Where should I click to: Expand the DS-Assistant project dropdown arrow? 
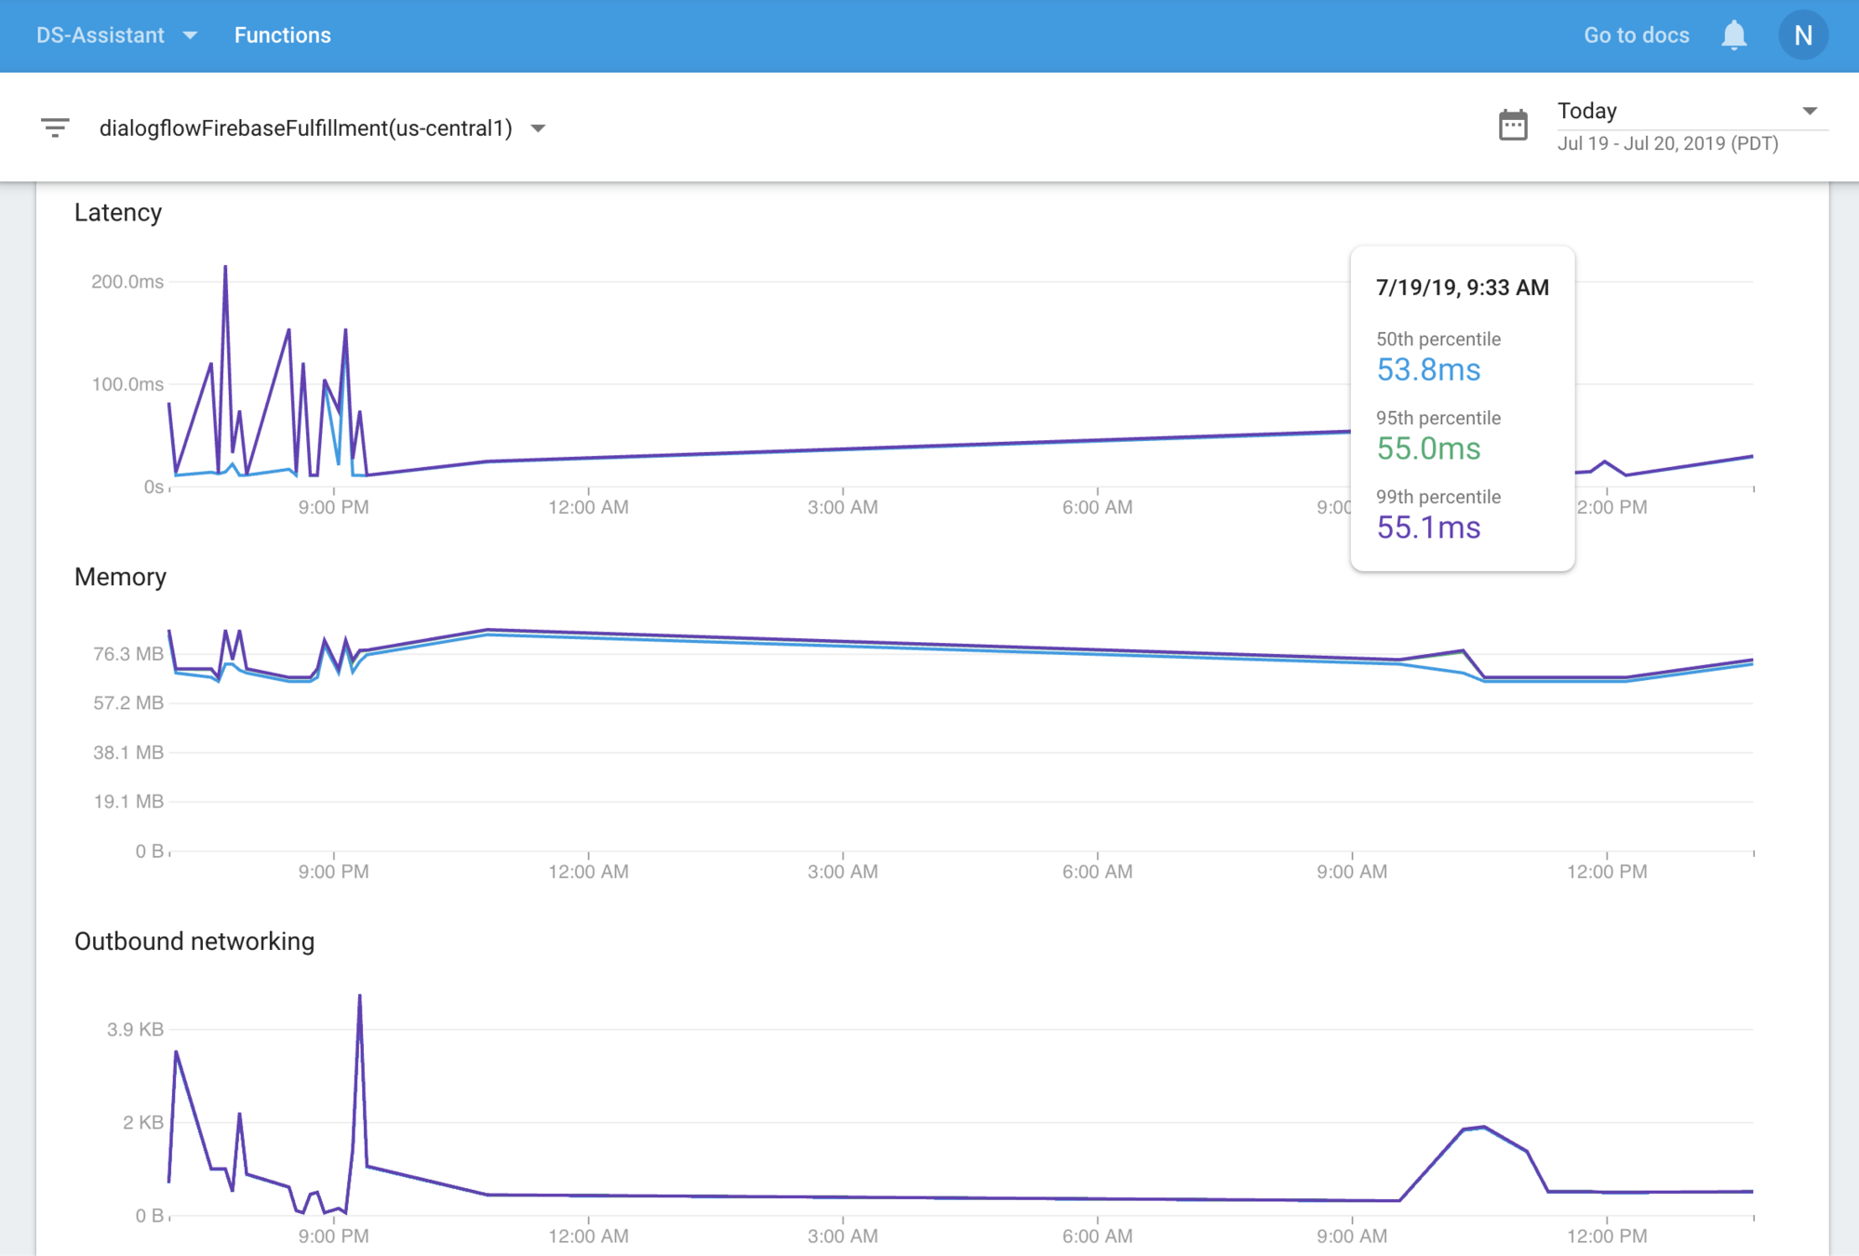(x=191, y=35)
